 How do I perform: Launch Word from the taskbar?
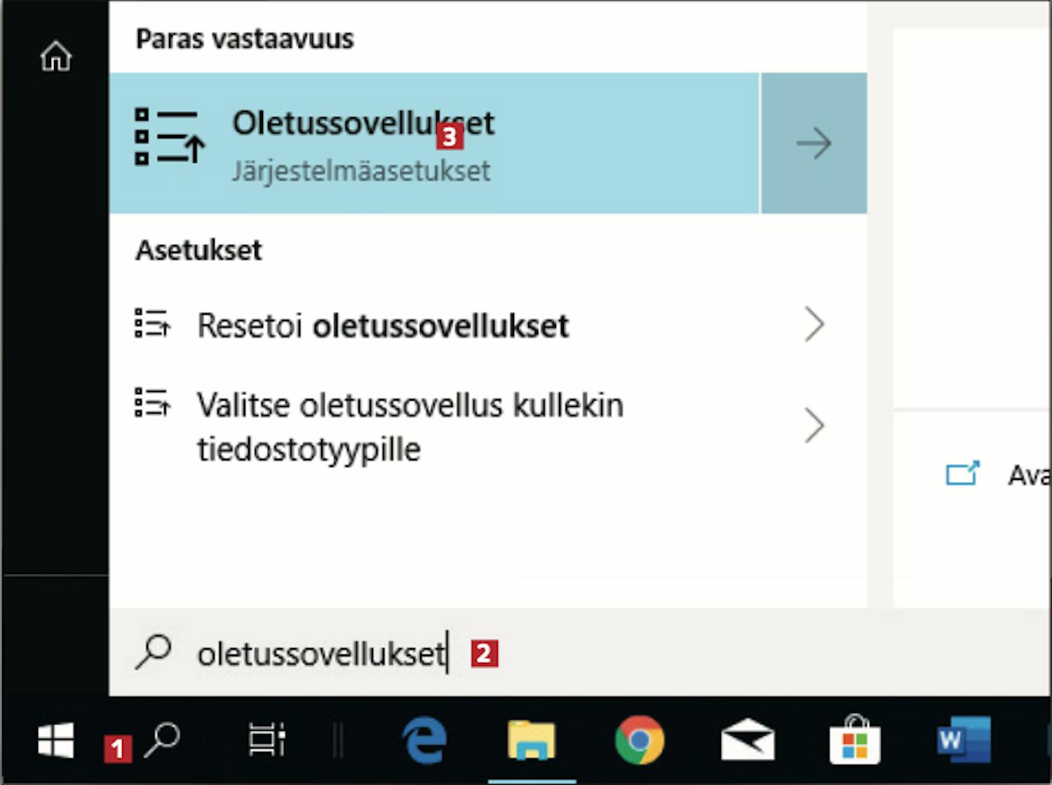click(x=964, y=740)
